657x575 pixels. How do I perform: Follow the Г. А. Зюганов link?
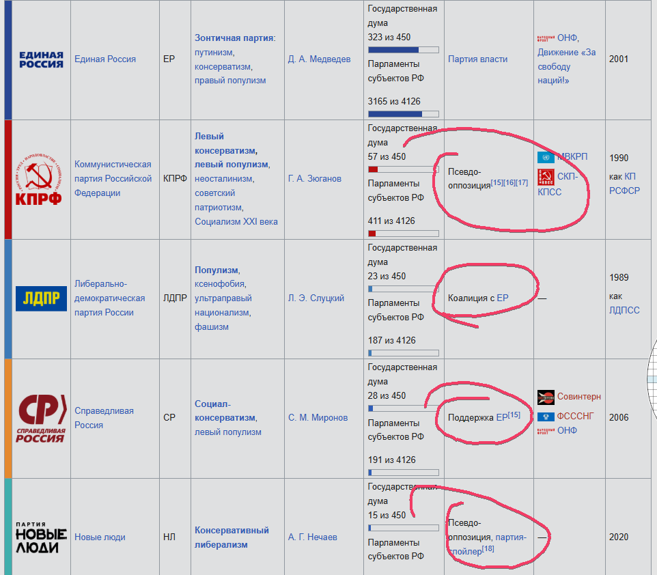coord(314,179)
